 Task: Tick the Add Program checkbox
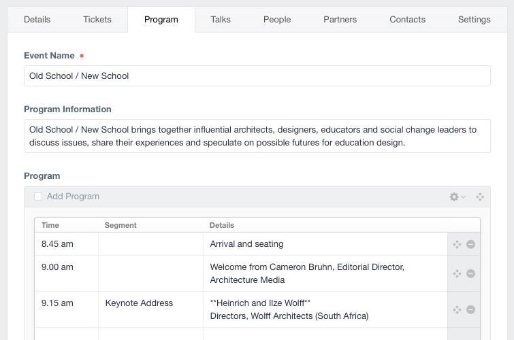(x=38, y=197)
